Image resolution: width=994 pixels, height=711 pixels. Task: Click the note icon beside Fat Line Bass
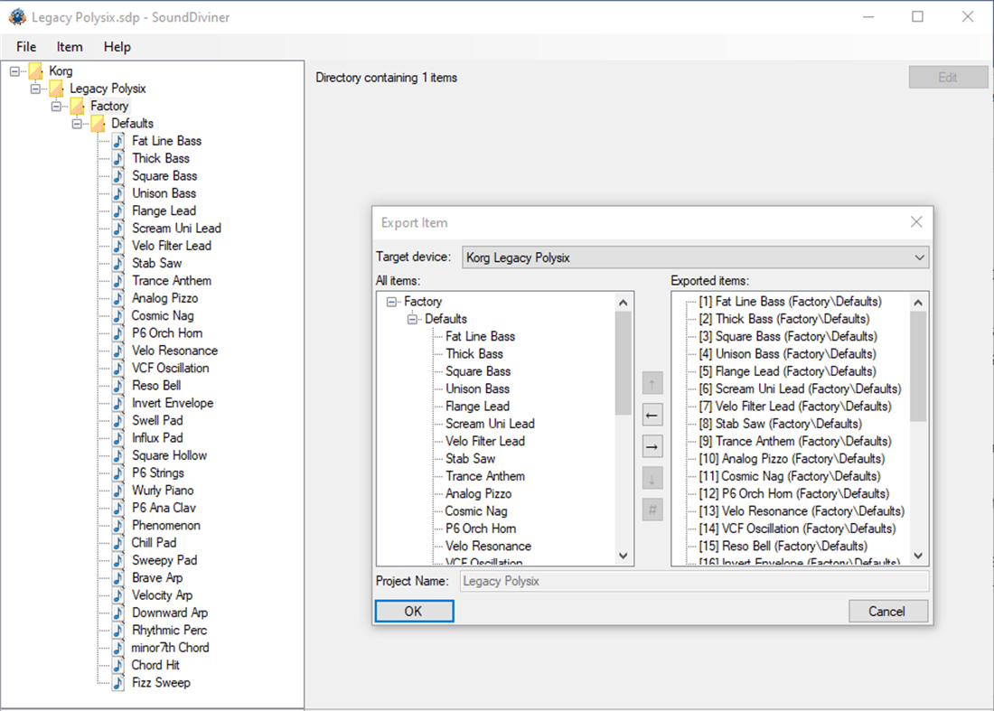pyautogui.click(x=117, y=140)
